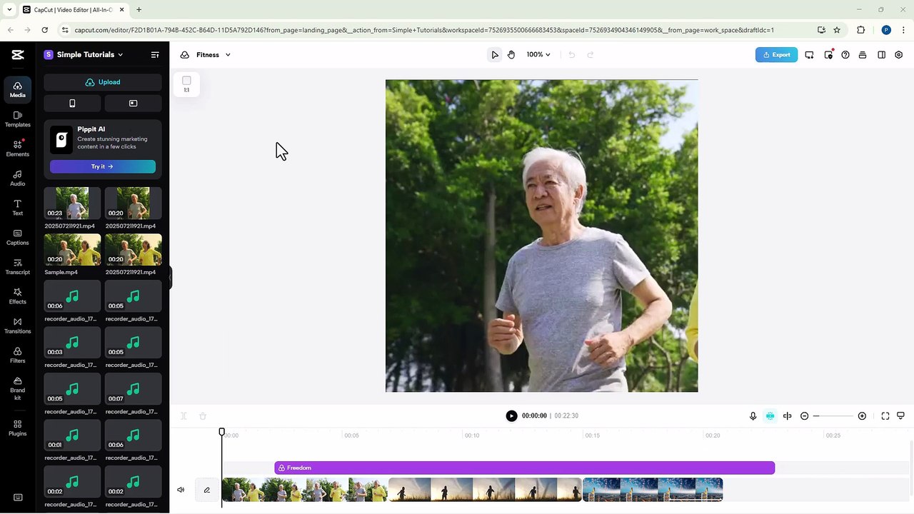Click the video preview canvas
The height and width of the screenshot is (514, 914).
click(x=542, y=236)
